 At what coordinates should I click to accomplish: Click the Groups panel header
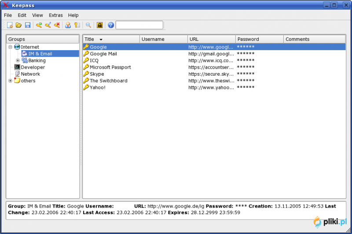coord(43,39)
